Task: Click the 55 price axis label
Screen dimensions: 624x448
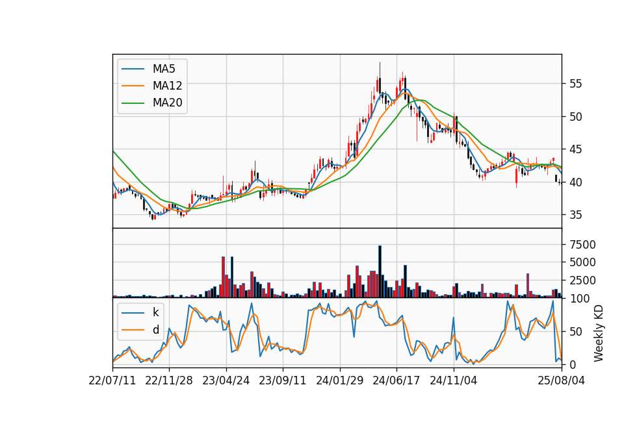Action: [x=576, y=84]
